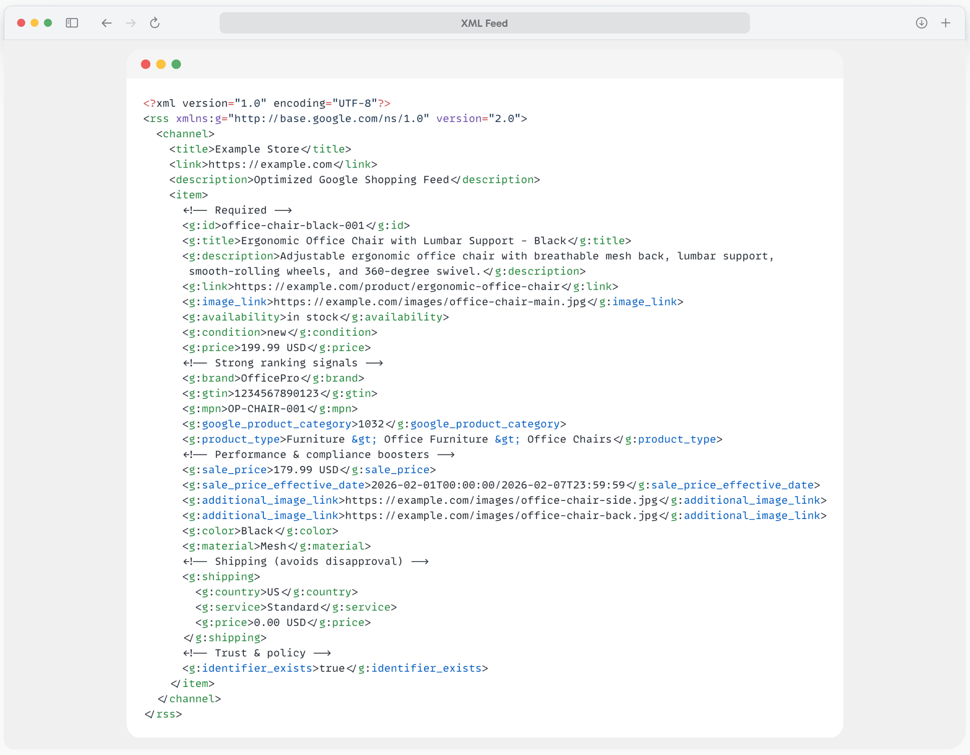This screenshot has width=970, height=755.
Task: Click the yellow minimize traffic light of code window
Action: pyautogui.click(x=161, y=65)
